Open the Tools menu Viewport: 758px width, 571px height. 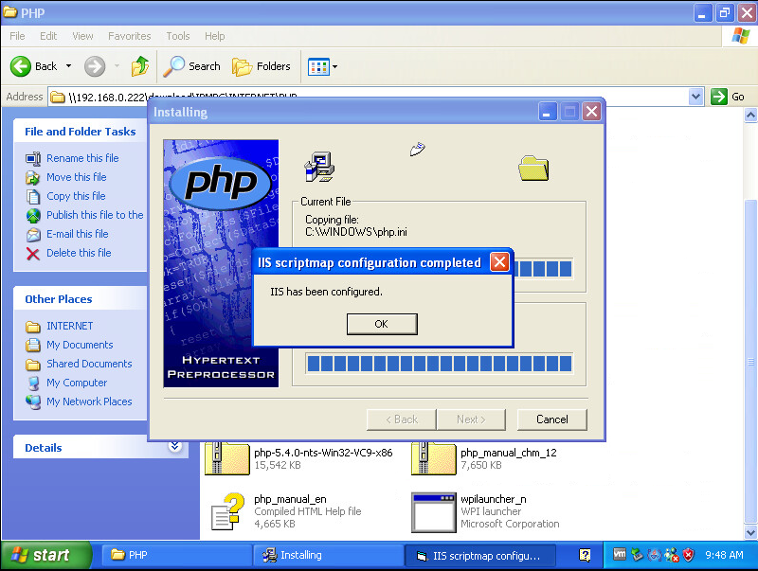point(178,36)
